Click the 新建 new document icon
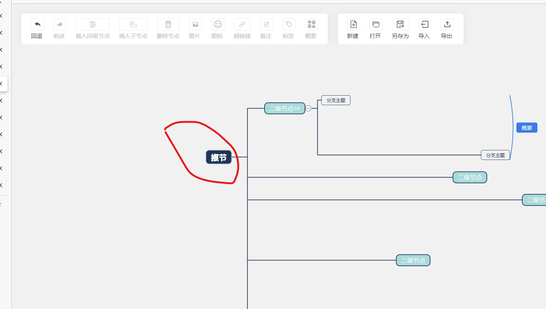This screenshot has height=309, width=546. click(353, 24)
